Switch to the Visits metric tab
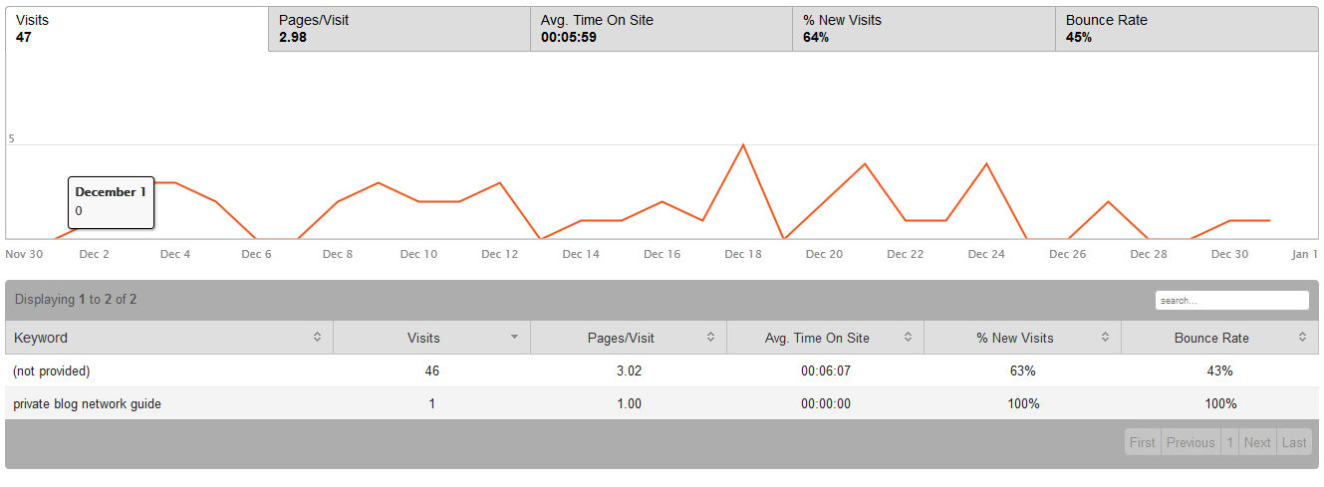1324x487 pixels. [137, 29]
